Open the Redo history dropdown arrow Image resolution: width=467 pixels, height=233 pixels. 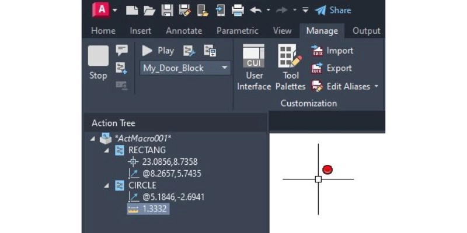(295, 10)
